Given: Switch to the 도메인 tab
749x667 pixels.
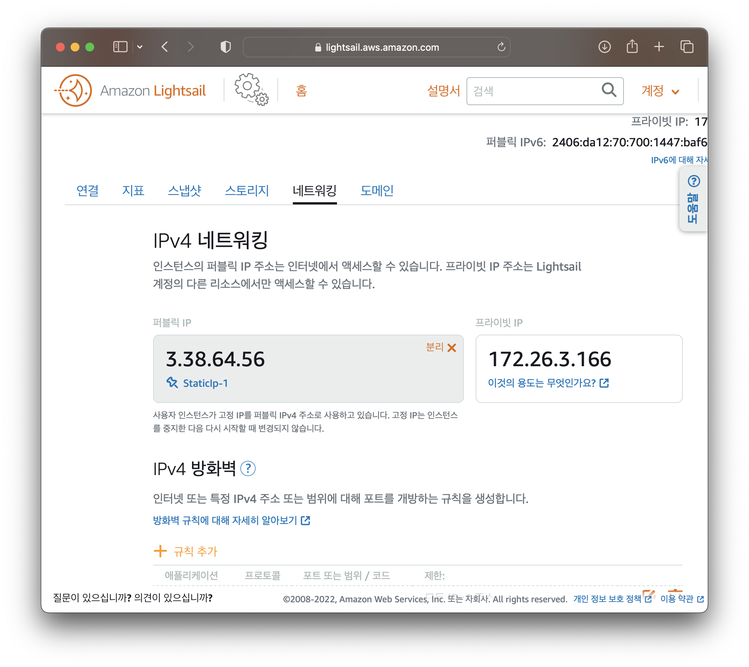Looking at the screenshot, I should pyautogui.click(x=377, y=190).
